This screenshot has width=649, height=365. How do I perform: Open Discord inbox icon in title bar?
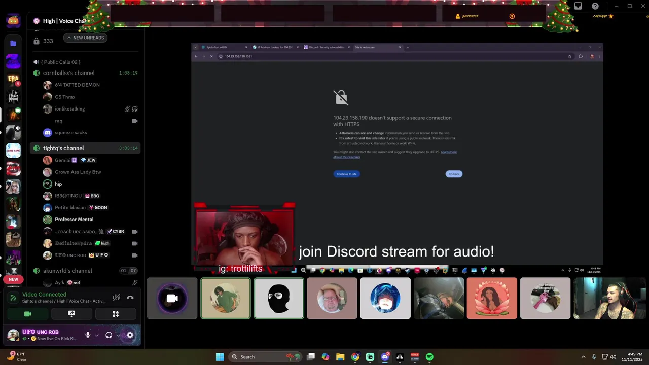click(x=578, y=6)
